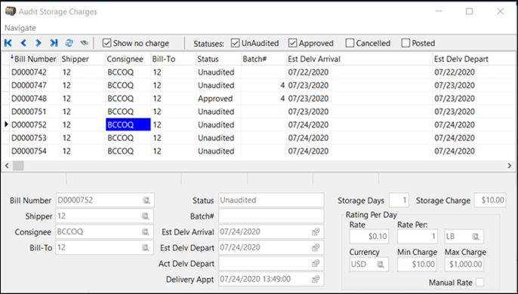
Task: Open the Navigate menu
Action: click(x=20, y=28)
